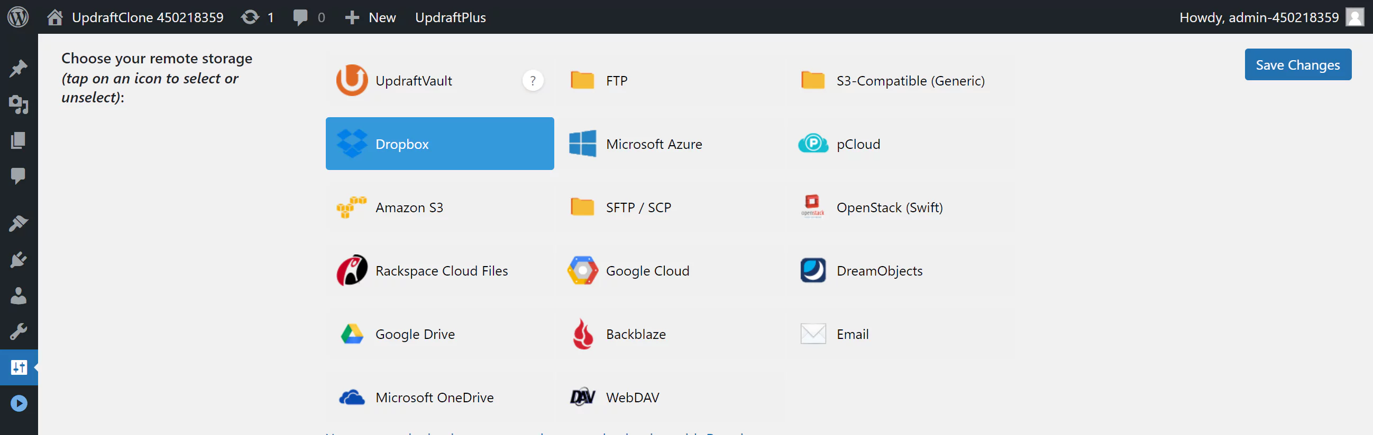Click the Google Cloud label
The width and height of the screenshot is (1373, 435).
647,271
